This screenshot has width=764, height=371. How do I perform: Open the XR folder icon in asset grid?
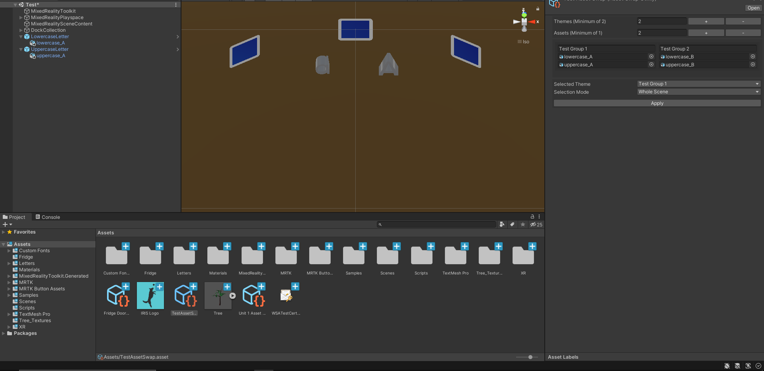tap(523, 256)
